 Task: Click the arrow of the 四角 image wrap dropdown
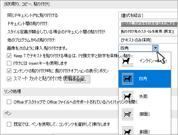click(x=155, y=48)
